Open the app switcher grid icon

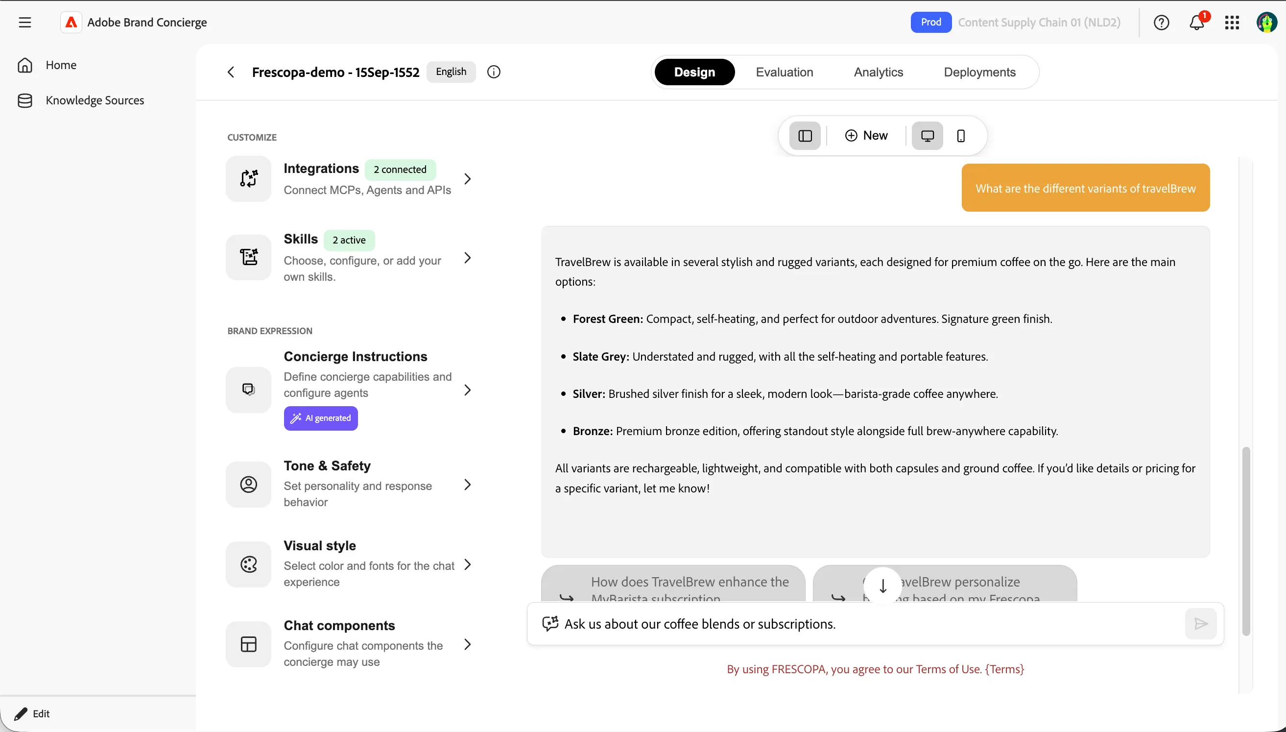[x=1232, y=22]
